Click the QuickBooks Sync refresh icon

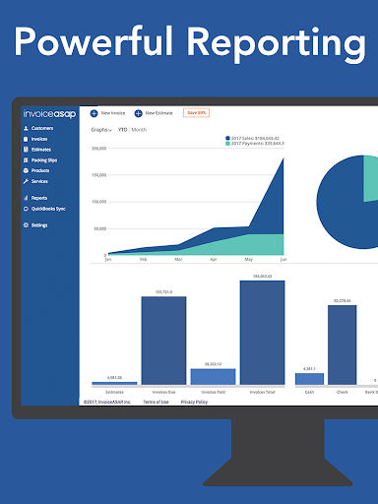click(26, 209)
